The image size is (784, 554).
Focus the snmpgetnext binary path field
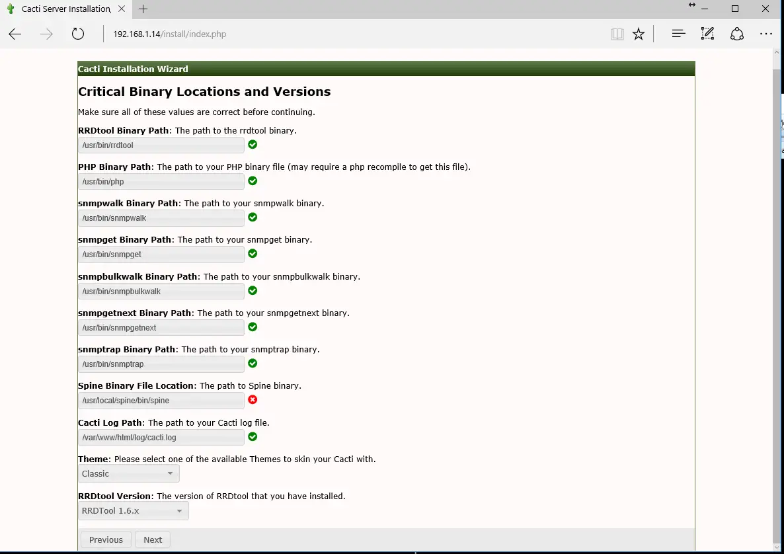click(x=161, y=327)
